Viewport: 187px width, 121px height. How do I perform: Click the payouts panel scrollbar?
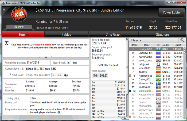[127, 78]
